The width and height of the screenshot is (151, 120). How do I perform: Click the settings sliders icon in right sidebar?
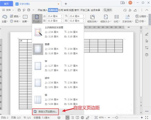pyautogui.click(x=147, y=48)
